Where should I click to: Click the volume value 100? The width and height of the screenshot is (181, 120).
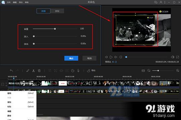click(x=82, y=29)
